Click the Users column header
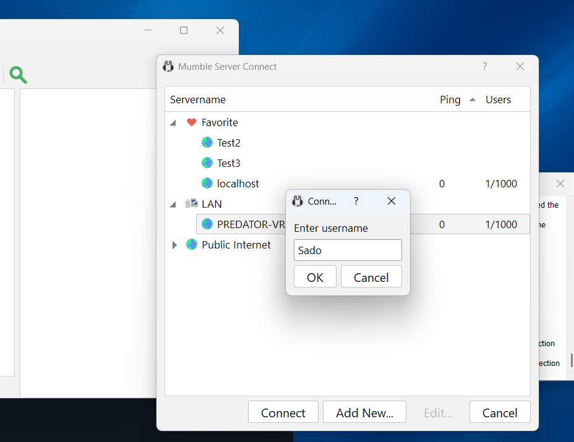This screenshot has width=574, height=442. click(498, 100)
